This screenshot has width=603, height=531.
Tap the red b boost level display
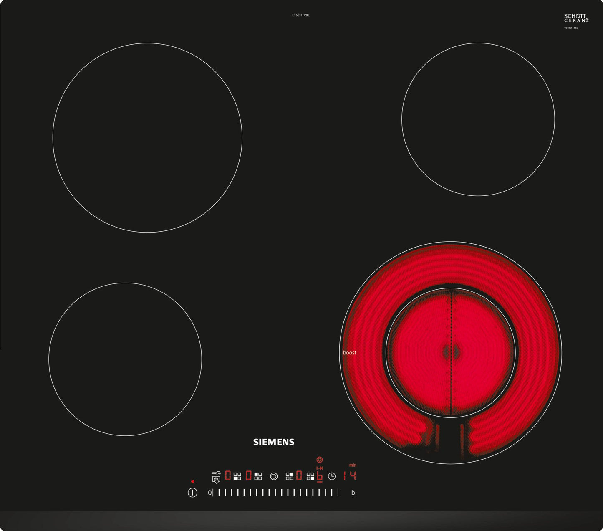point(320,476)
